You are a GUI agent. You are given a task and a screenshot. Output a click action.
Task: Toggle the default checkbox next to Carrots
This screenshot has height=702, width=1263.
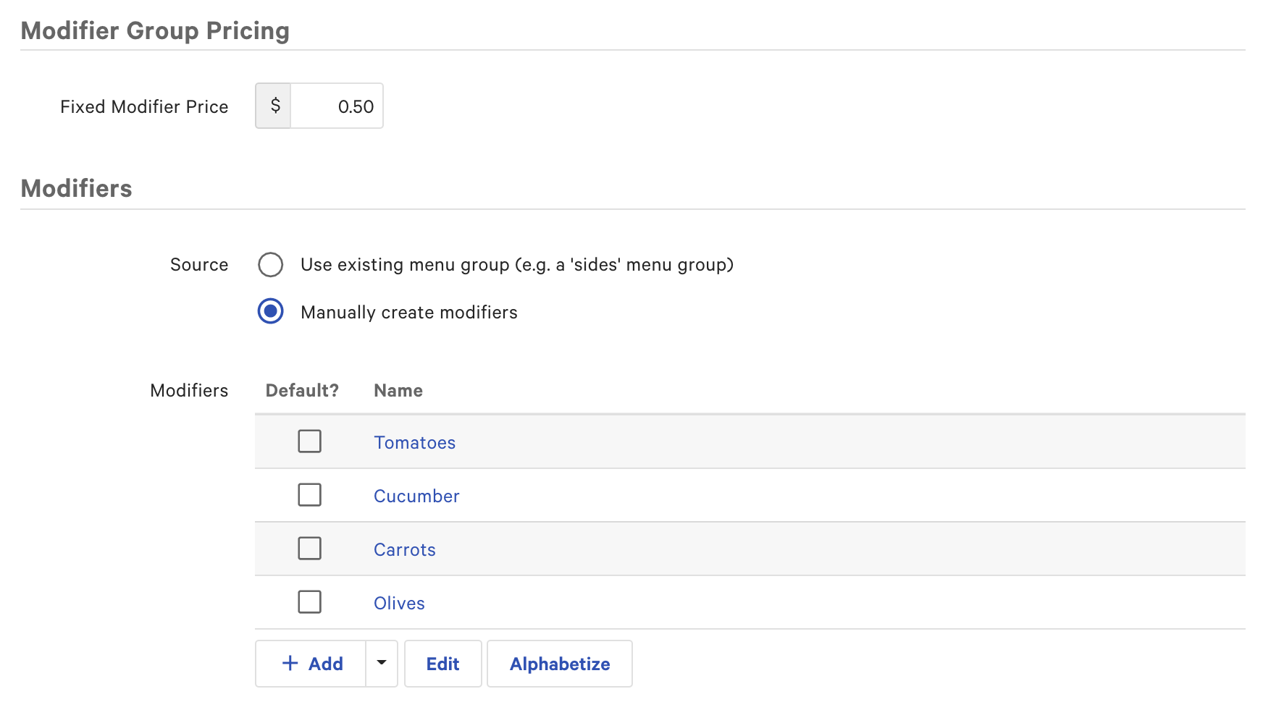click(x=309, y=549)
